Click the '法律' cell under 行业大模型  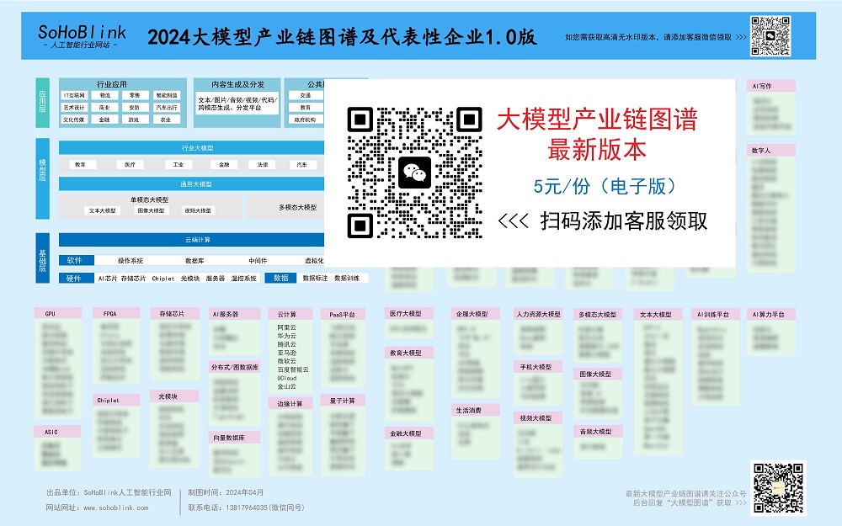click(263, 165)
